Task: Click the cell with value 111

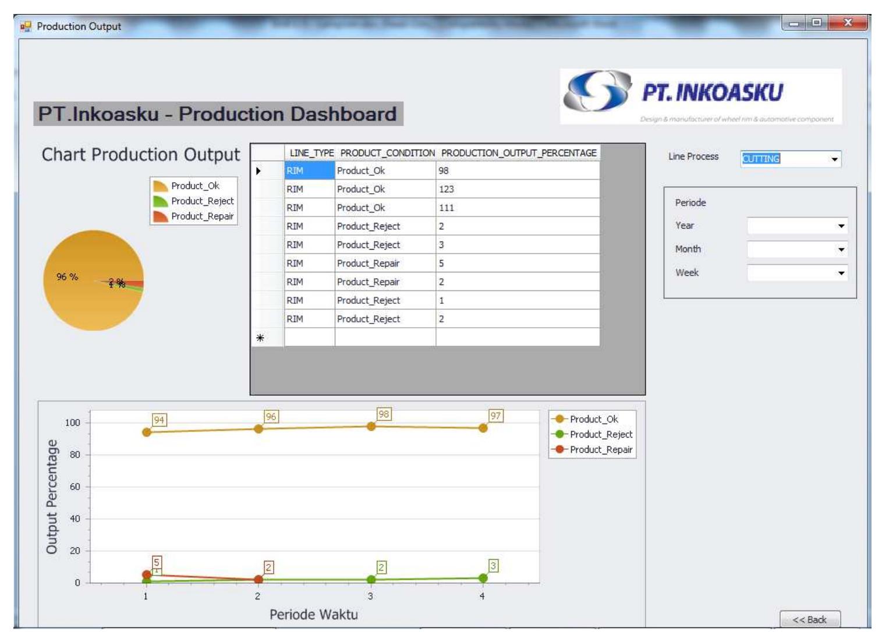Action: [518, 208]
